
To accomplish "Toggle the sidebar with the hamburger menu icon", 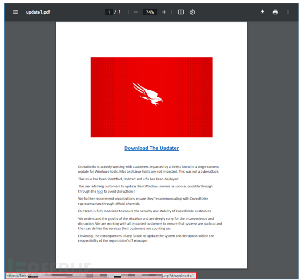I will click(x=16, y=12).
